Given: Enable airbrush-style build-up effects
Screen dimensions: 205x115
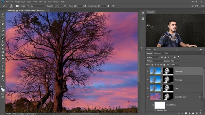Looking at the screenshot, I should click(x=85, y=6).
